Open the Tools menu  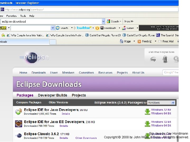pos(23,16)
